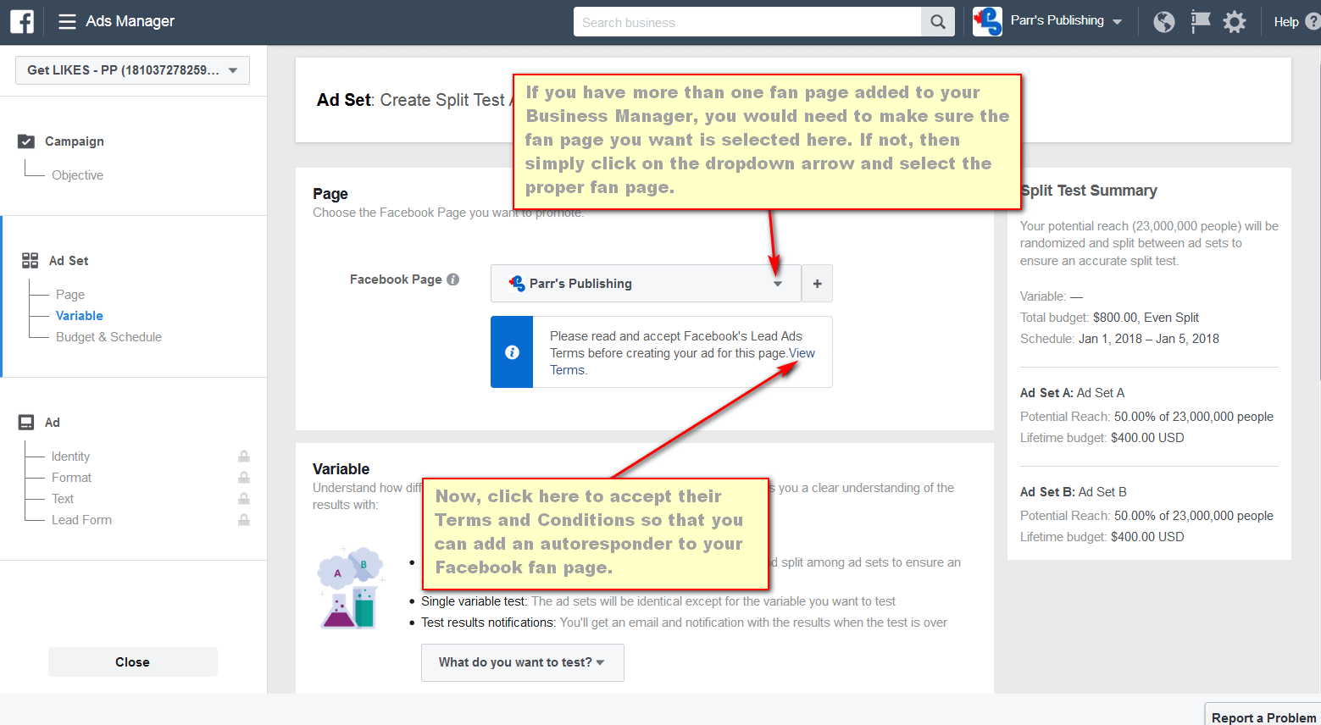Click the Ad Set grid icon
The height and width of the screenshot is (725, 1321).
point(31,261)
